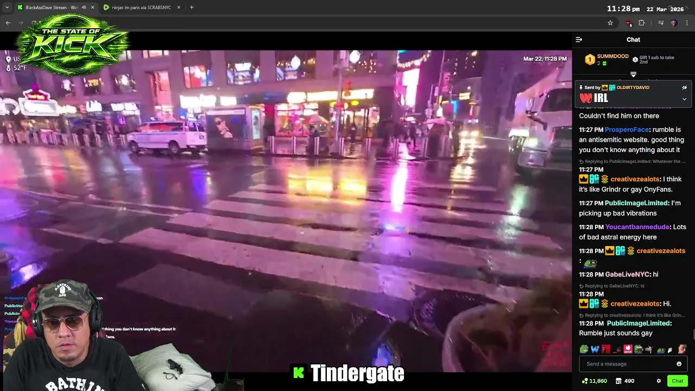Expand the pinned IRL message chevron

point(684,99)
